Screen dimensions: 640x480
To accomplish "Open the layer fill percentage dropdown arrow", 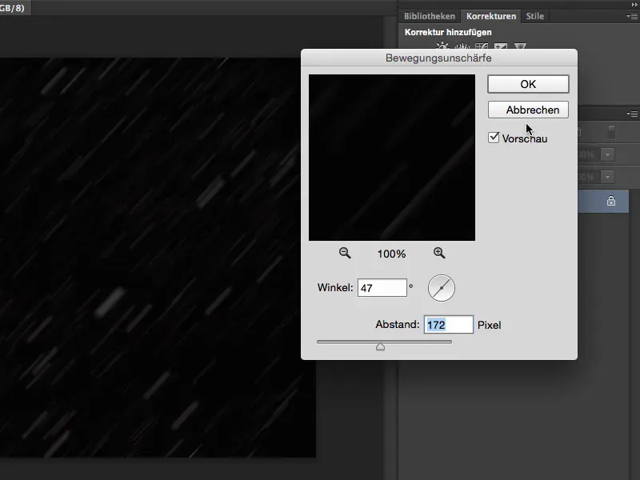I will 608,177.
